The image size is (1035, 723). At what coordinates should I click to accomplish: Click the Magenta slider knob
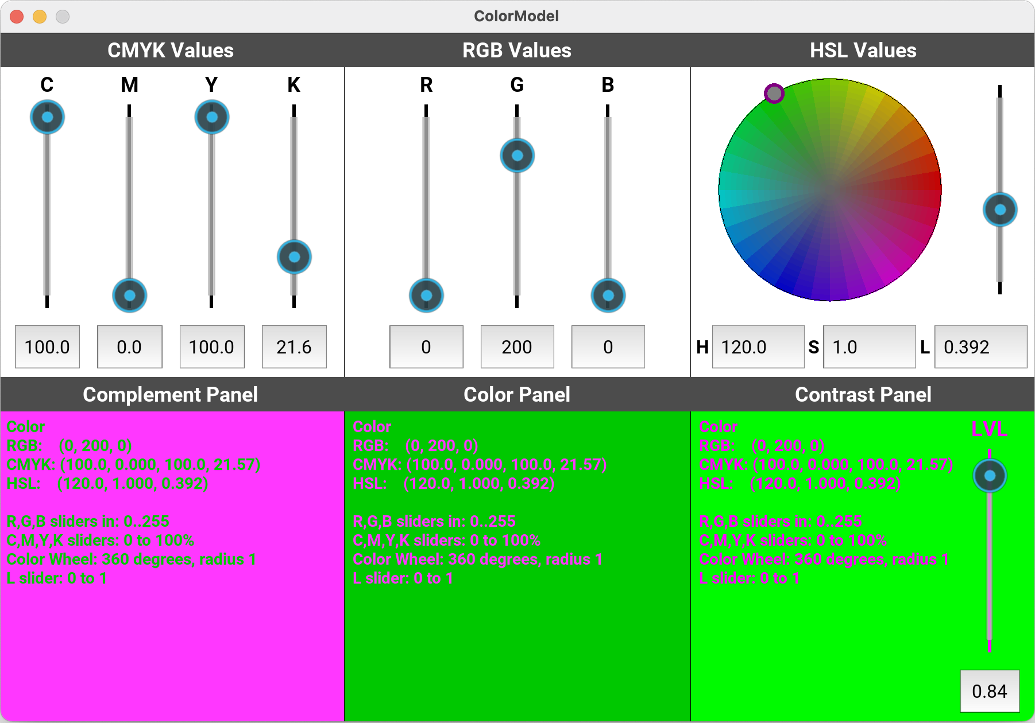[129, 296]
